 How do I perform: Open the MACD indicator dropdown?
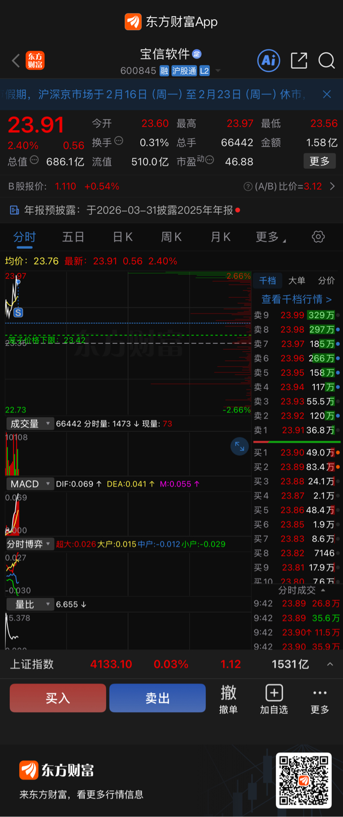pyautogui.click(x=30, y=484)
